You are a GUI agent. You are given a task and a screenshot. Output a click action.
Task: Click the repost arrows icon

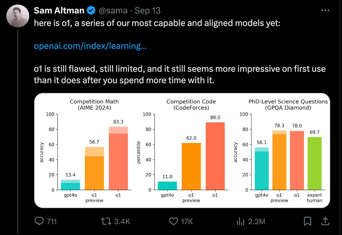point(106,221)
